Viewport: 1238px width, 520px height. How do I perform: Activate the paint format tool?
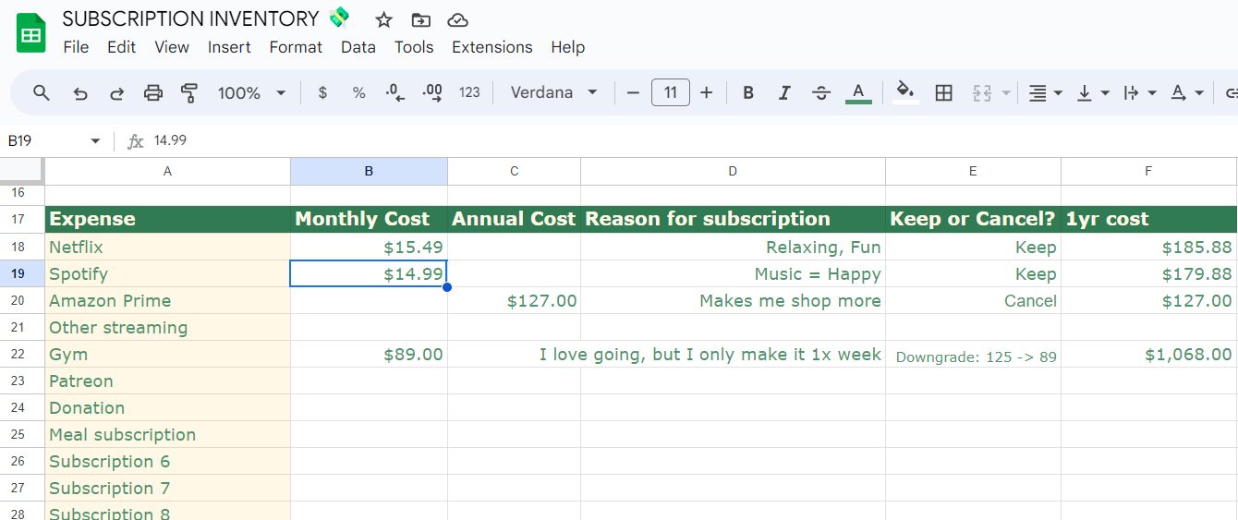(189, 92)
